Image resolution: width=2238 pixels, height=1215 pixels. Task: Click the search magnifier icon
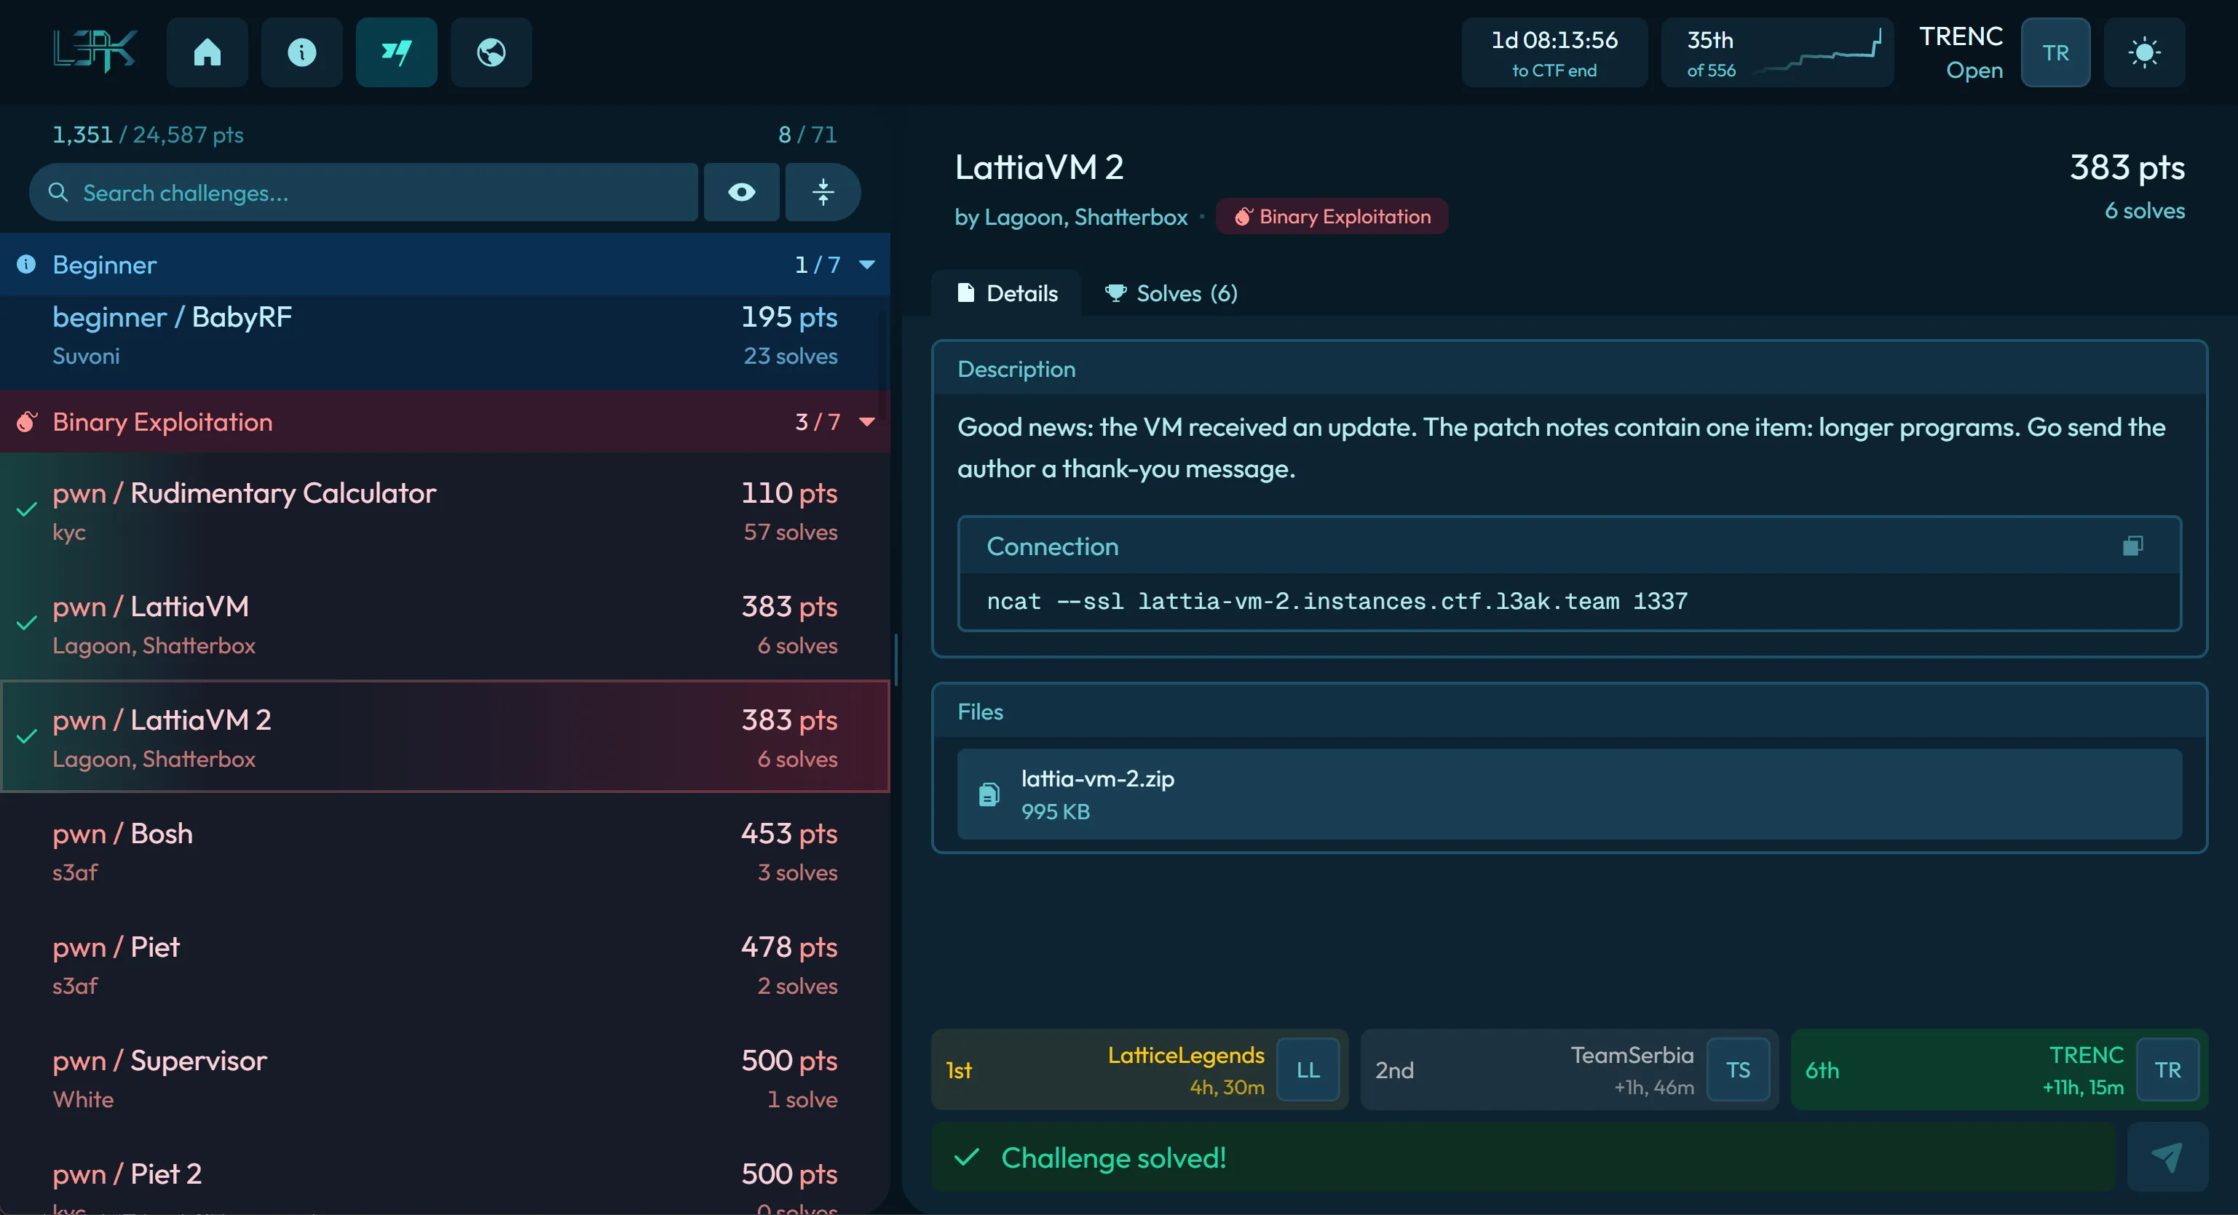pyautogui.click(x=58, y=192)
